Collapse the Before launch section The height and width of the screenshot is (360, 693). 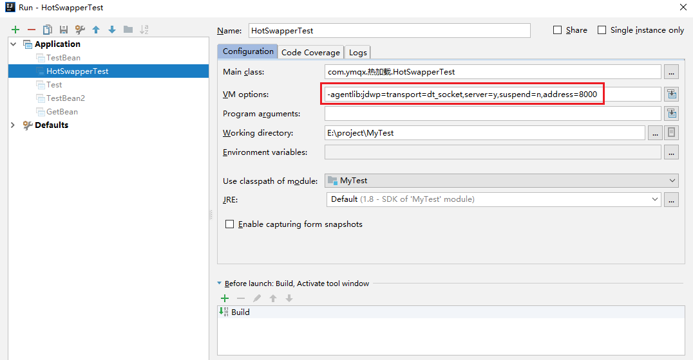click(x=220, y=283)
